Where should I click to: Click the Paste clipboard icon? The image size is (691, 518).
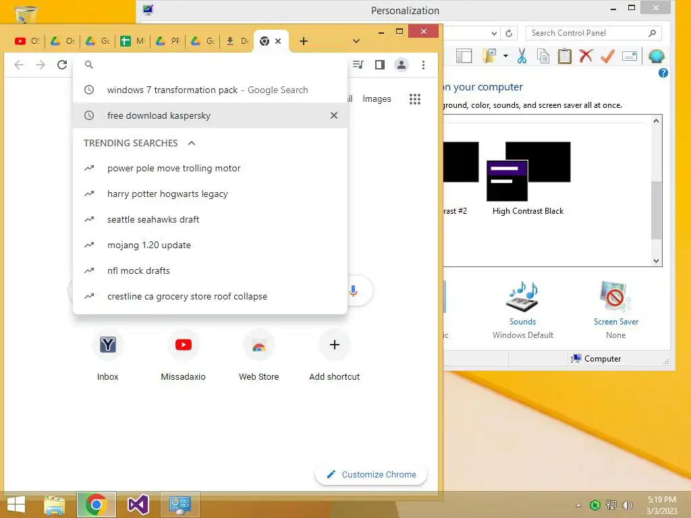tap(565, 56)
